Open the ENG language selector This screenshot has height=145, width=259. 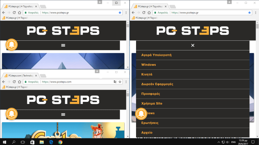pyautogui.click(x=234, y=142)
